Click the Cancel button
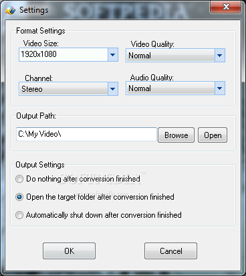The height and width of the screenshot is (276, 246). click(170, 251)
